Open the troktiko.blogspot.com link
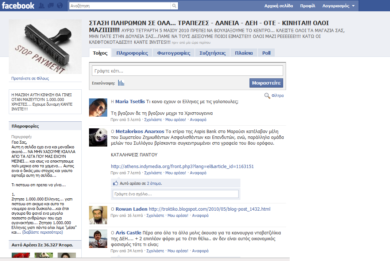390x261 pixels. click(x=210, y=209)
